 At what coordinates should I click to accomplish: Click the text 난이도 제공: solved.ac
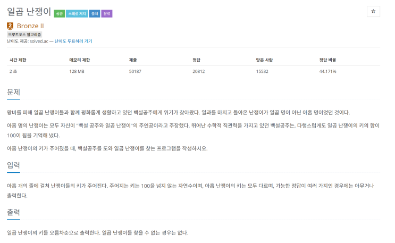tap(28, 41)
